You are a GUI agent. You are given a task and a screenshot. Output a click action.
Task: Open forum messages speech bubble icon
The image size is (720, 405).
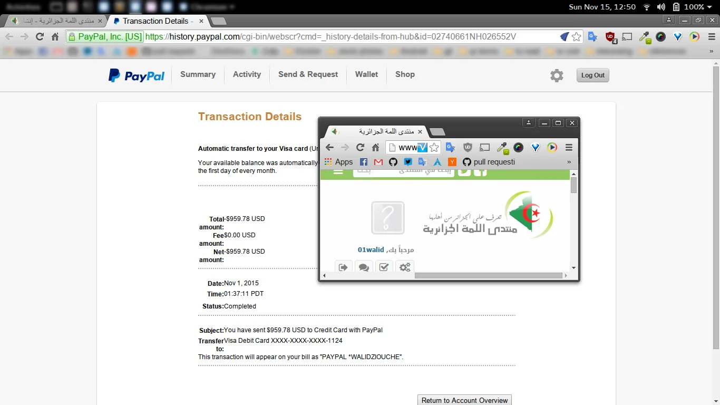point(364,267)
